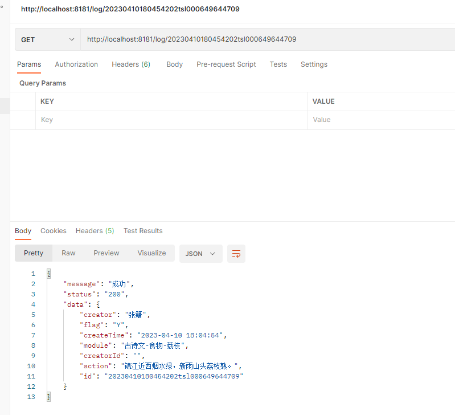Toggle the wrap lines icon in response
Viewport: 455px width, 415px height.
[x=236, y=254]
